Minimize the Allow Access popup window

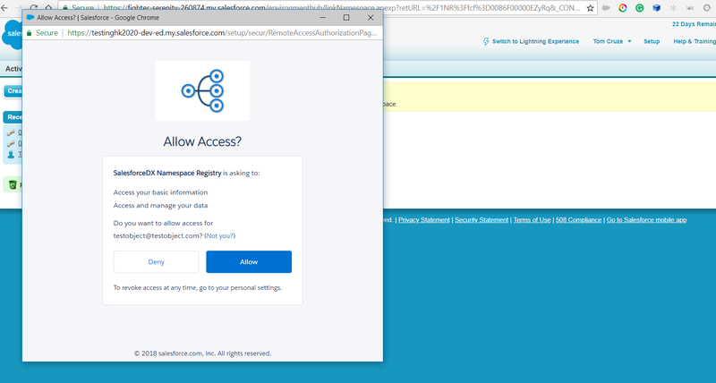[322, 18]
